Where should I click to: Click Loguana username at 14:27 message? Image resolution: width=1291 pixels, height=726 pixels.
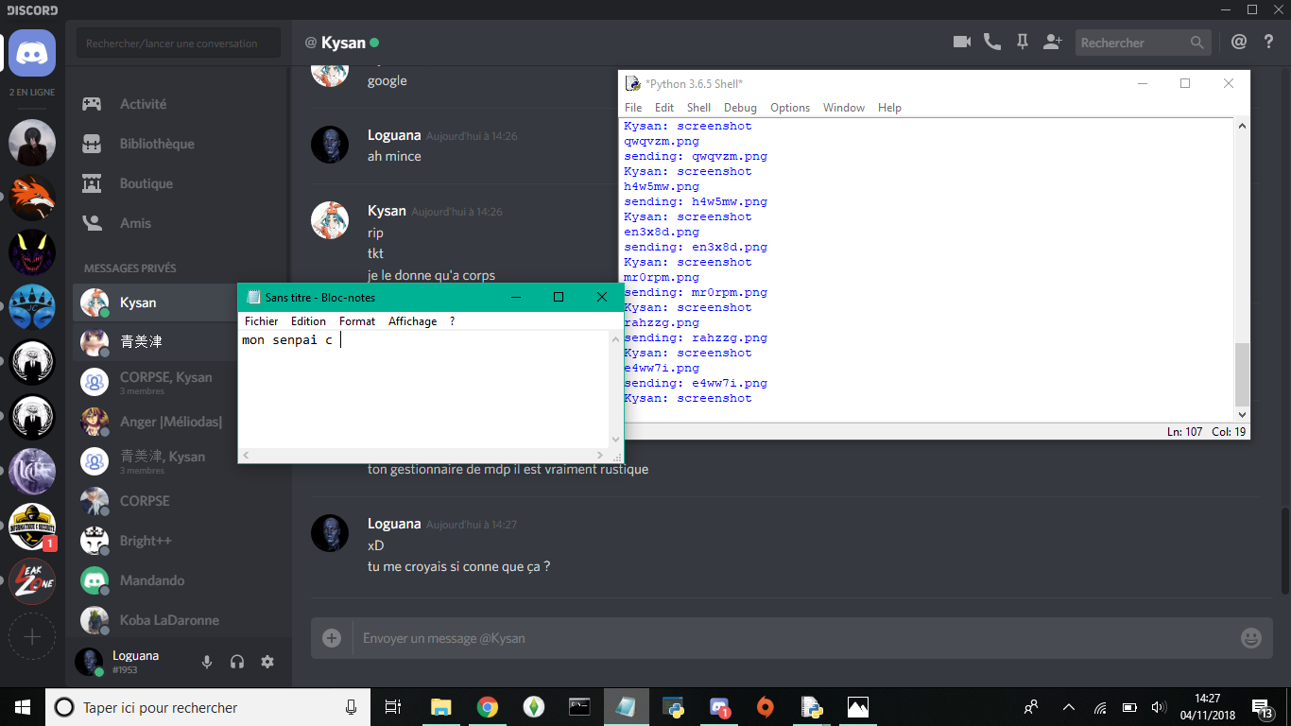(x=394, y=524)
